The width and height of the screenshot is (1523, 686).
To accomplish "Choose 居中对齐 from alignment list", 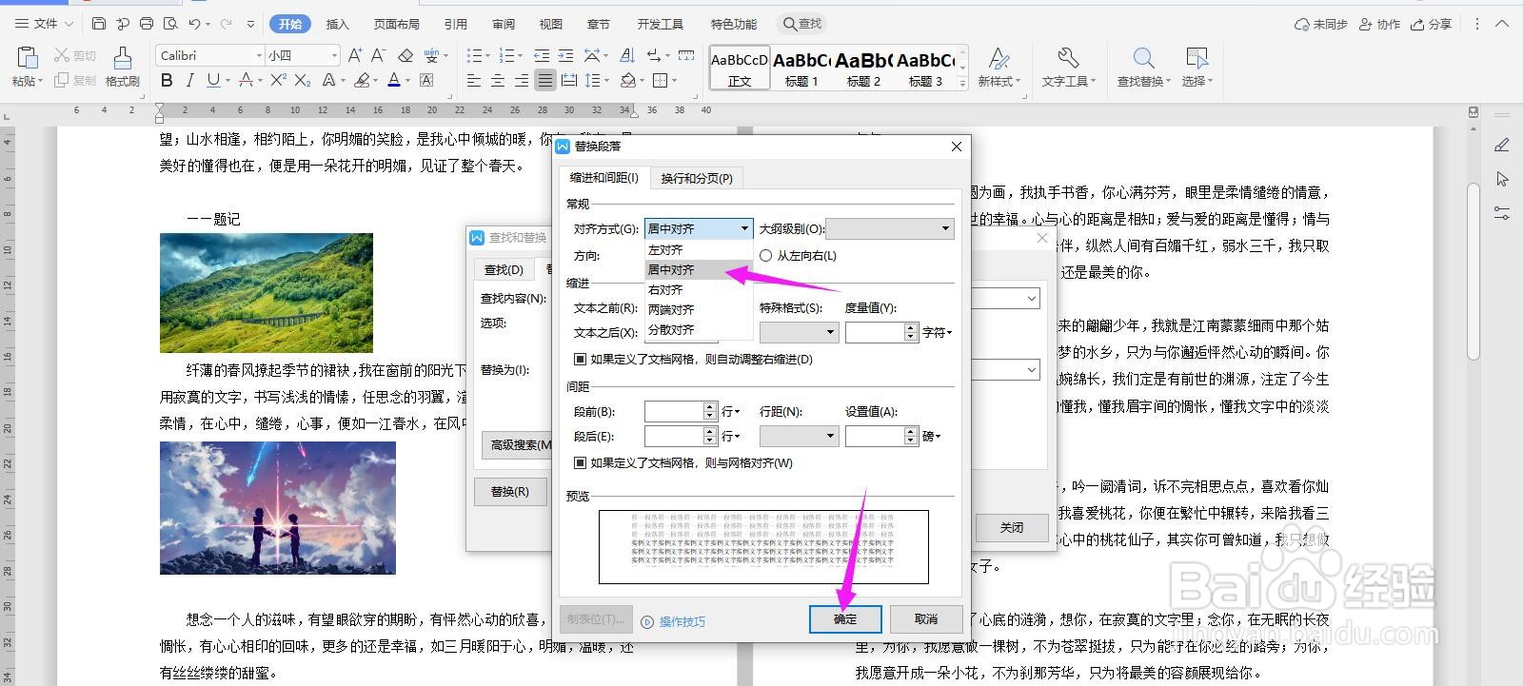I will [699, 269].
